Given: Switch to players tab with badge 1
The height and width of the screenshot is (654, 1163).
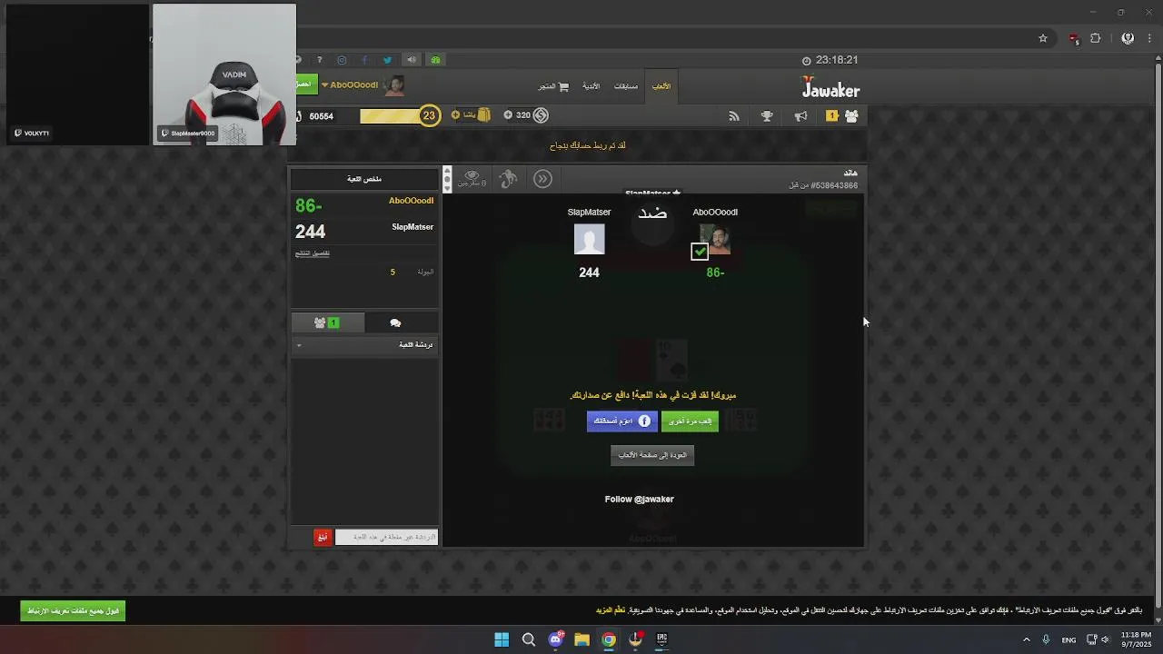Looking at the screenshot, I should [x=327, y=322].
